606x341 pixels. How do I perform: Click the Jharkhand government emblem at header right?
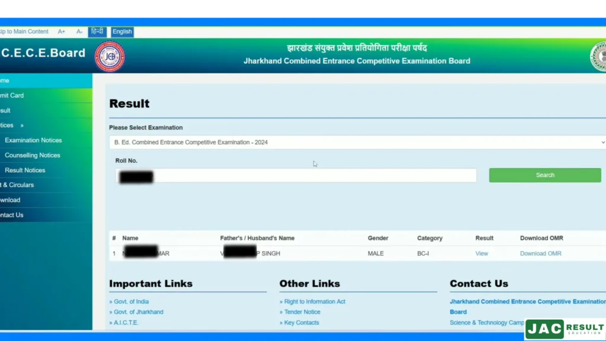[598, 56]
